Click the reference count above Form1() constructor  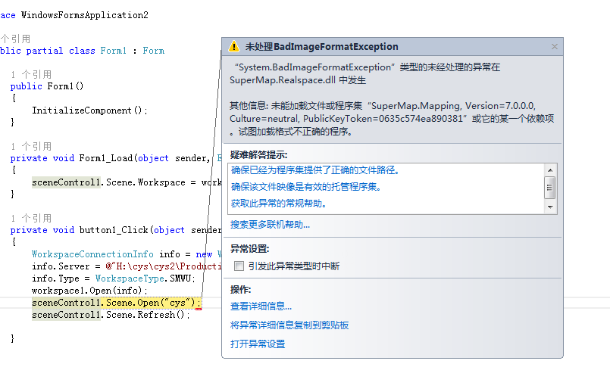pyautogui.click(x=32, y=75)
